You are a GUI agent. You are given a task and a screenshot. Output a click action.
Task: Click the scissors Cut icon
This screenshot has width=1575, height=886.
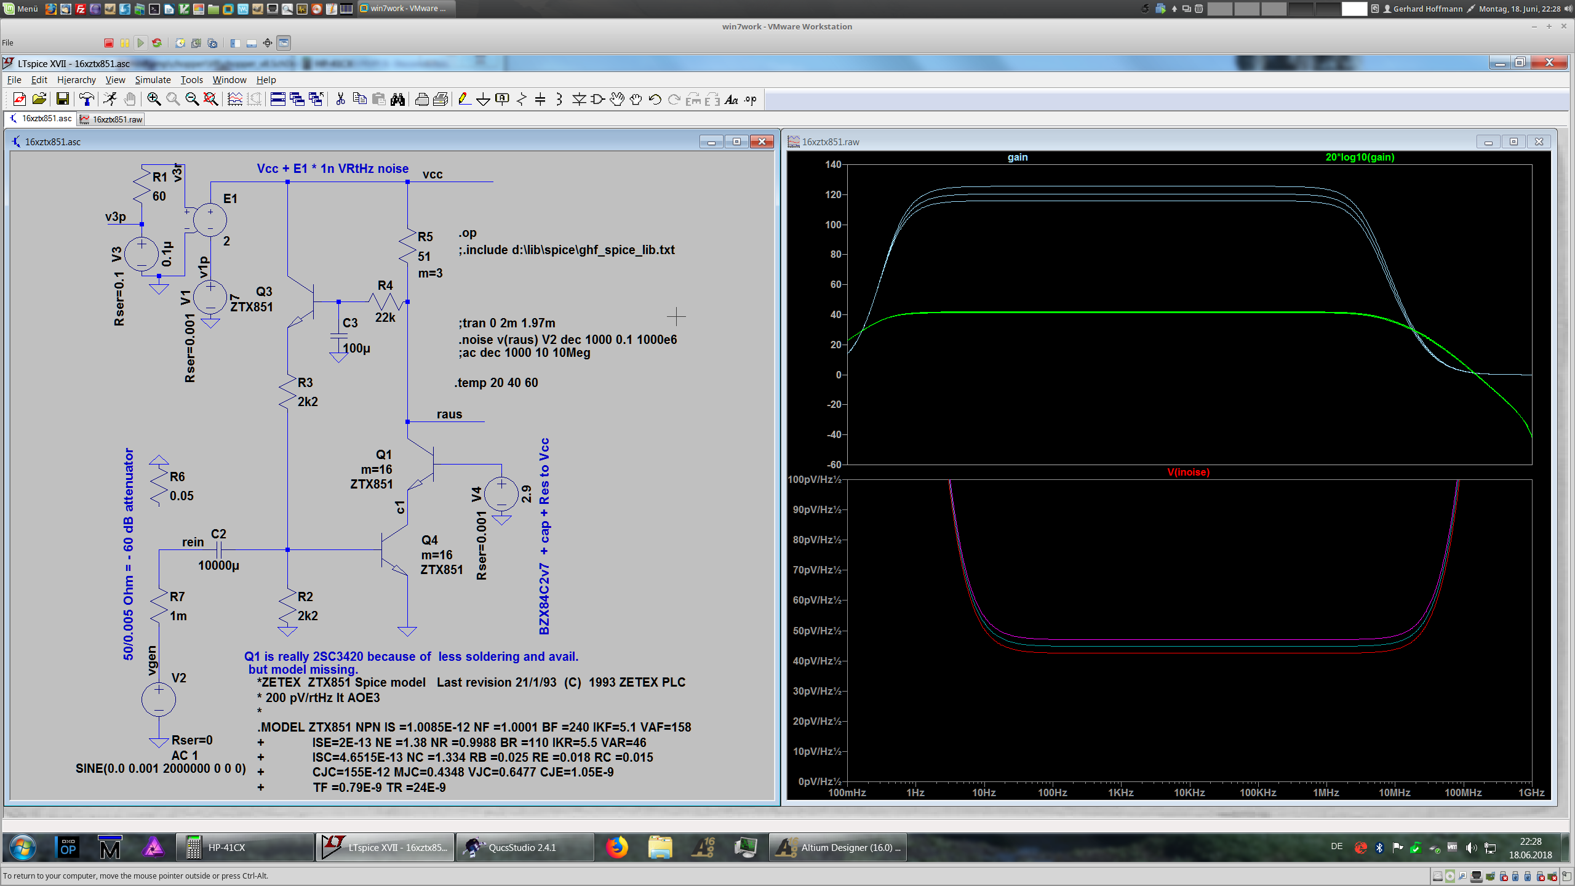(x=340, y=99)
